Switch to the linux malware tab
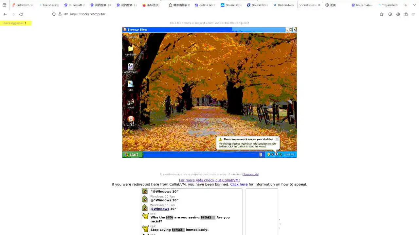Screen dimensions: 419x235 (362, 5)
